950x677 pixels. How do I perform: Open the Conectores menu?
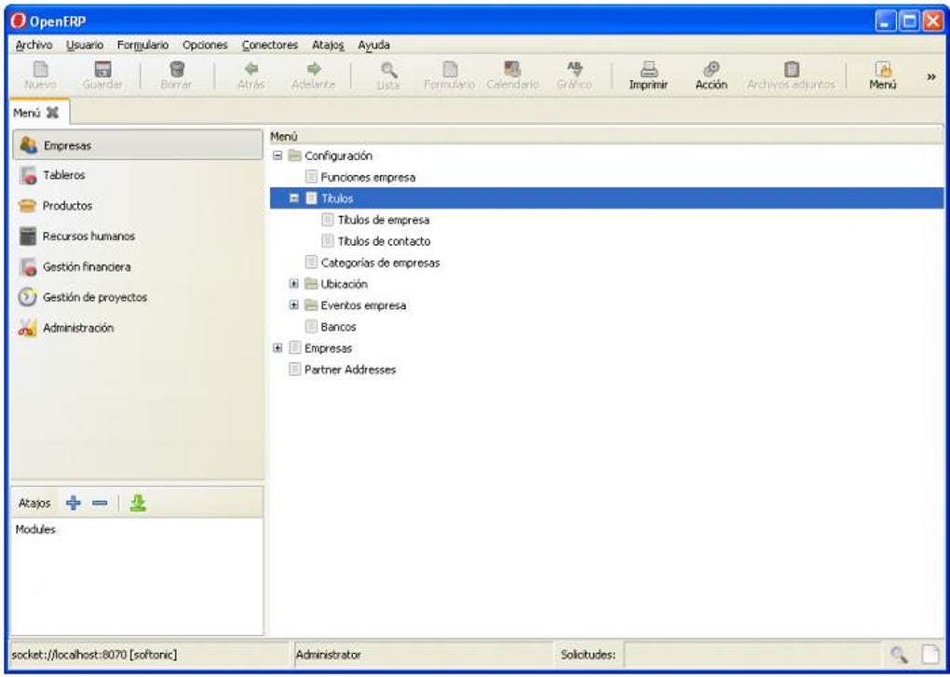269,45
